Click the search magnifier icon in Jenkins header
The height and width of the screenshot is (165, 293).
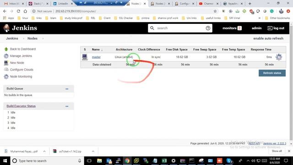(x=152, y=28)
